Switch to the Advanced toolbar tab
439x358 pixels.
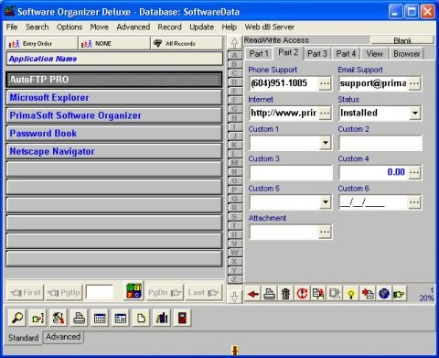coord(63,337)
